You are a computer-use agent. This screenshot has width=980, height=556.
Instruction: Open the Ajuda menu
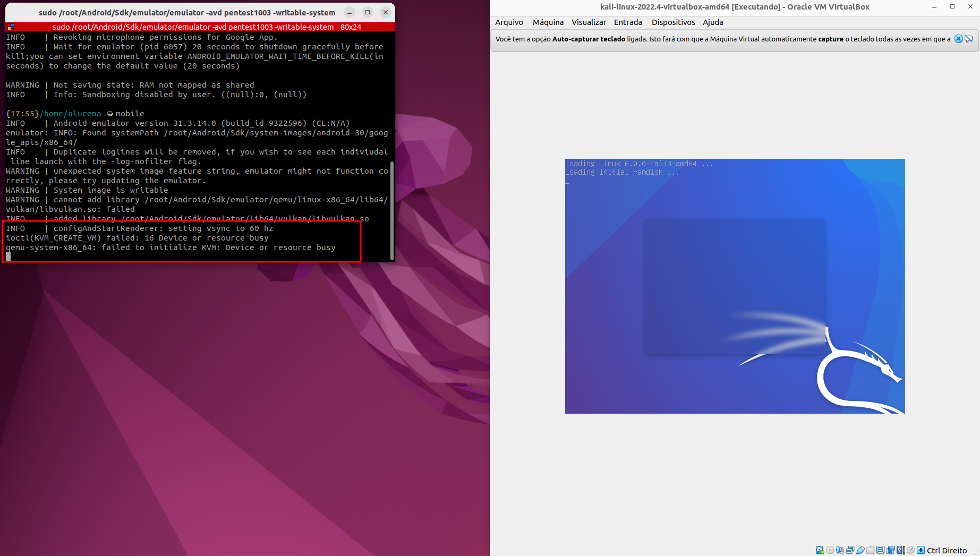(713, 22)
